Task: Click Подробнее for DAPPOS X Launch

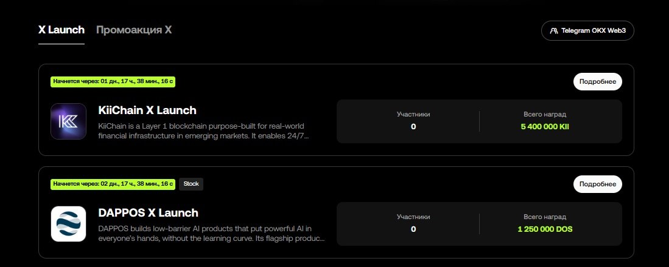Action: 597,184
